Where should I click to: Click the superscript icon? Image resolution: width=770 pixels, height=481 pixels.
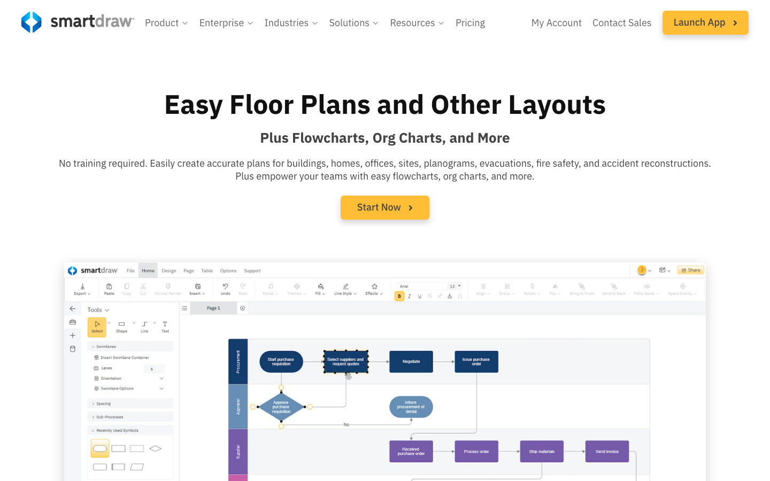440,296
